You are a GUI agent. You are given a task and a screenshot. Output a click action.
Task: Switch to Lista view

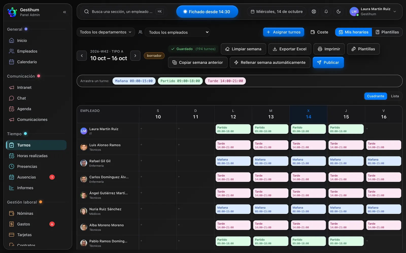click(395, 96)
